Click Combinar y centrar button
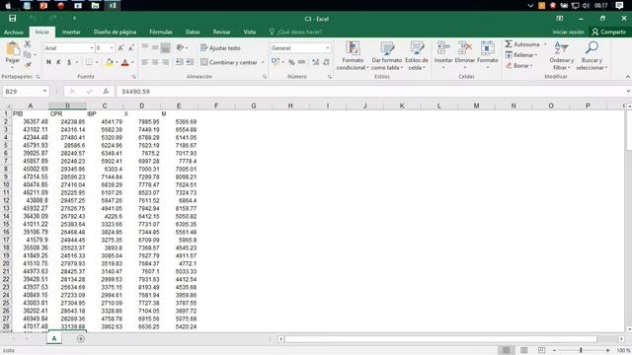 pyautogui.click(x=229, y=62)
